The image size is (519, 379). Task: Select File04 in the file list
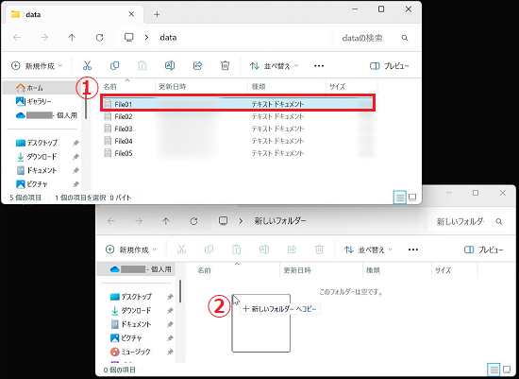(238, 141)
